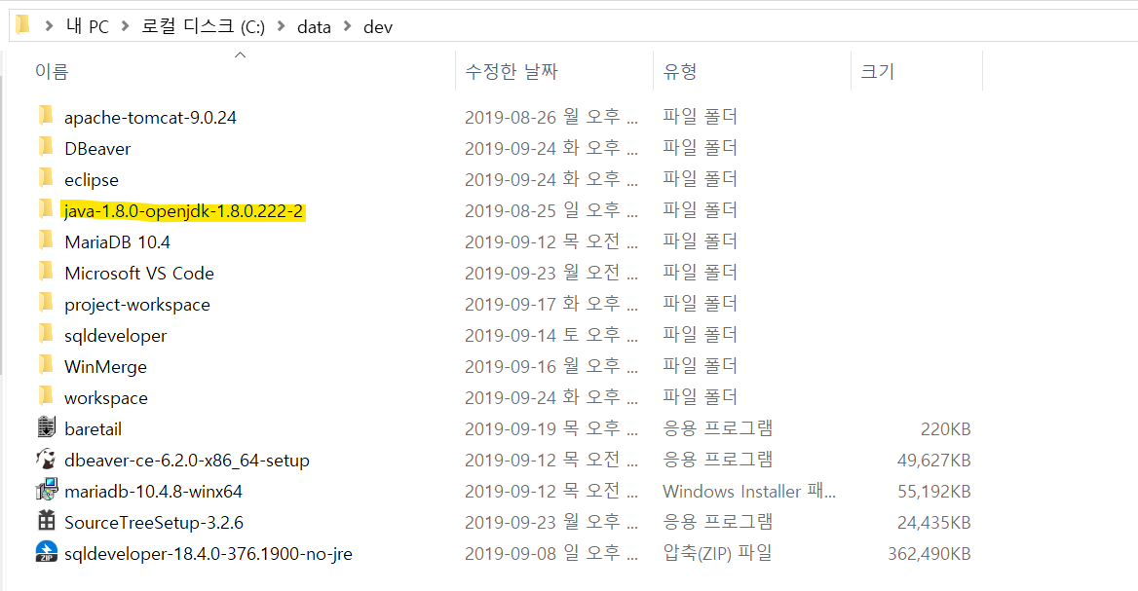
Task: Click baretail's 응용 프로그램 type cell
Action: tap(717, 427)
